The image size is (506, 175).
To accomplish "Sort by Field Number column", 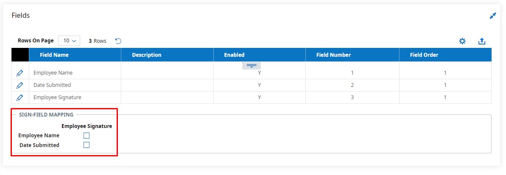I will [x=333, y=55].
